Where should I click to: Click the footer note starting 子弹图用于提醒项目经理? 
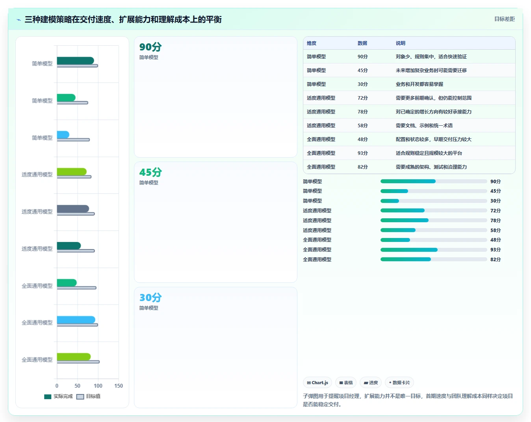[x=408, y=400]
